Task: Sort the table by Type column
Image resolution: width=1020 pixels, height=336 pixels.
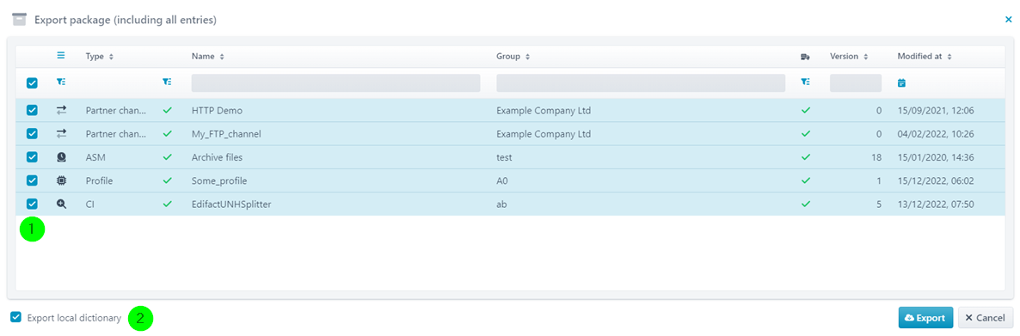Action: 100,57
